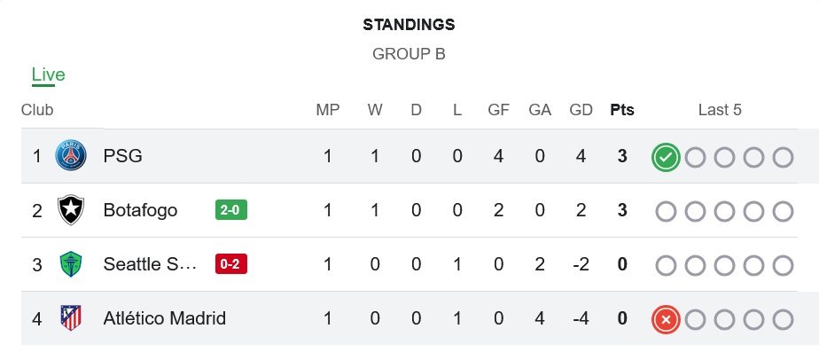Open Seattle's live 0-2 score badge
Viewport: 819px width, 360px height.
pyautogui.click(x=231, y=264)
